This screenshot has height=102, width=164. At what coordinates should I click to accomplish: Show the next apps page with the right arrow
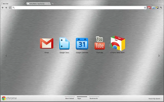tap(159, 56)
